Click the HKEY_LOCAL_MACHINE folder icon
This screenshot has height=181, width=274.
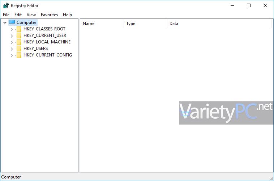[19, 42]
